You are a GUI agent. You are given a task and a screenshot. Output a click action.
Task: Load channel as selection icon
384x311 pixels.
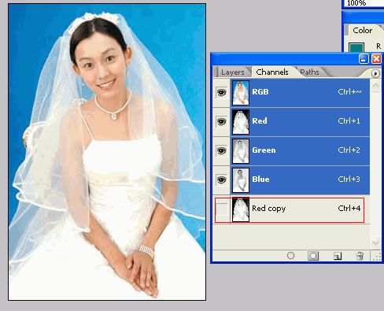click(290, 256)
